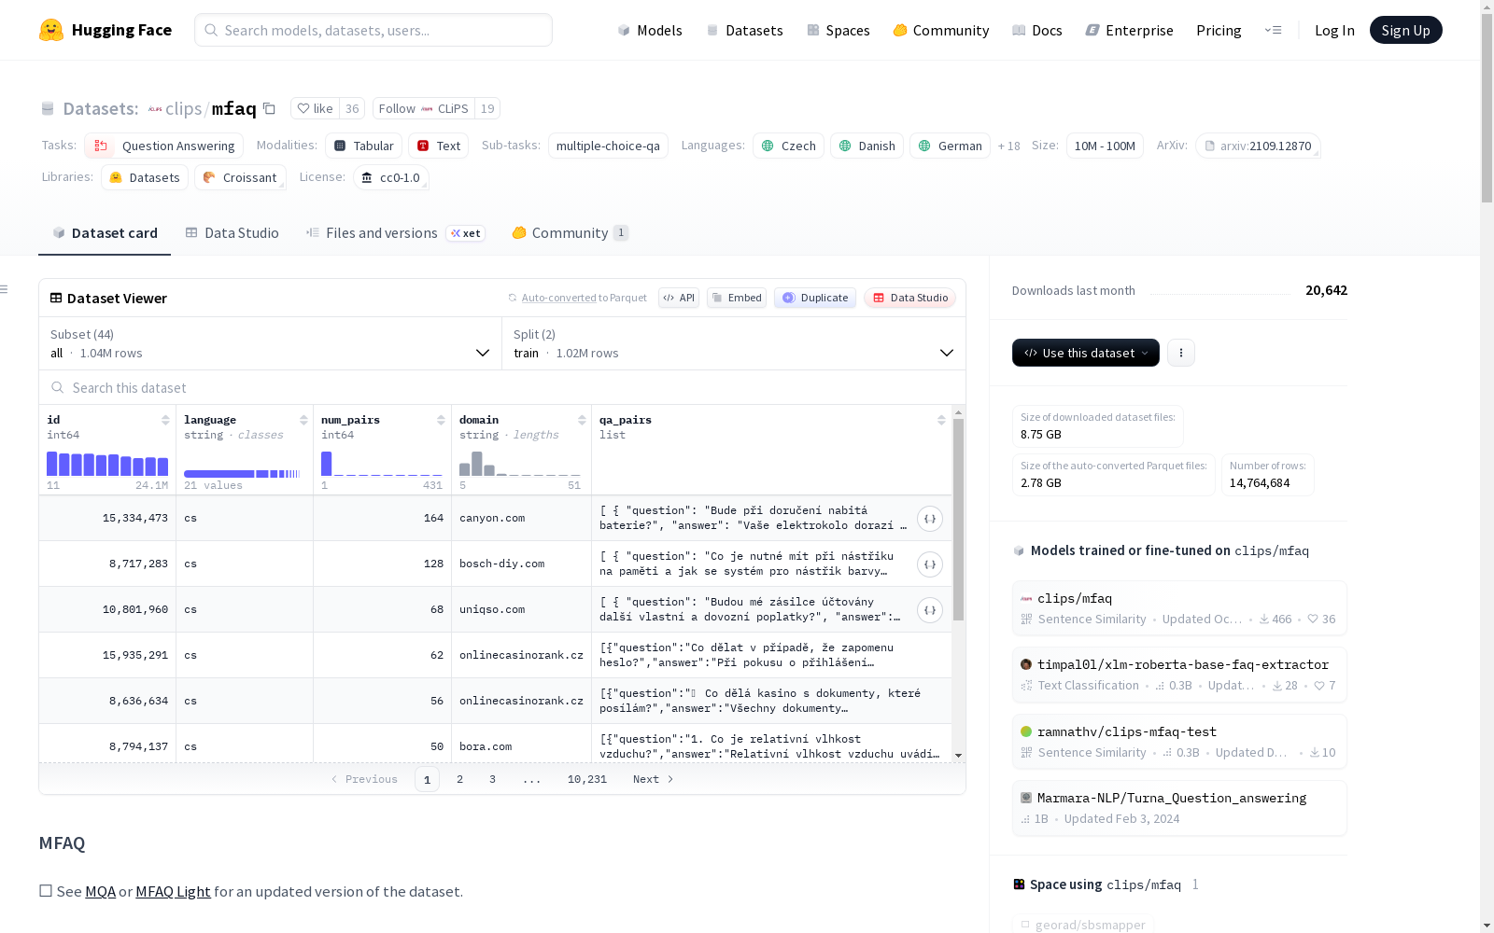Like the dataset with the heart button
Viewport: 1494px width, 933px height.
pos(315,108)
